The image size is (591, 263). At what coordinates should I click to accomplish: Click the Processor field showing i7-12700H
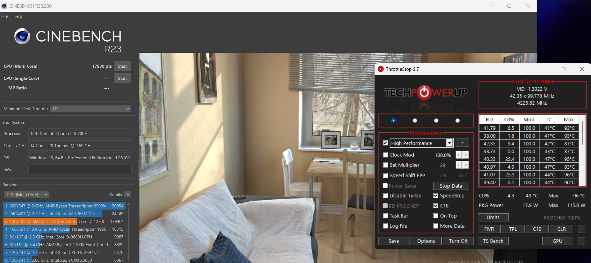pos(80,134)
